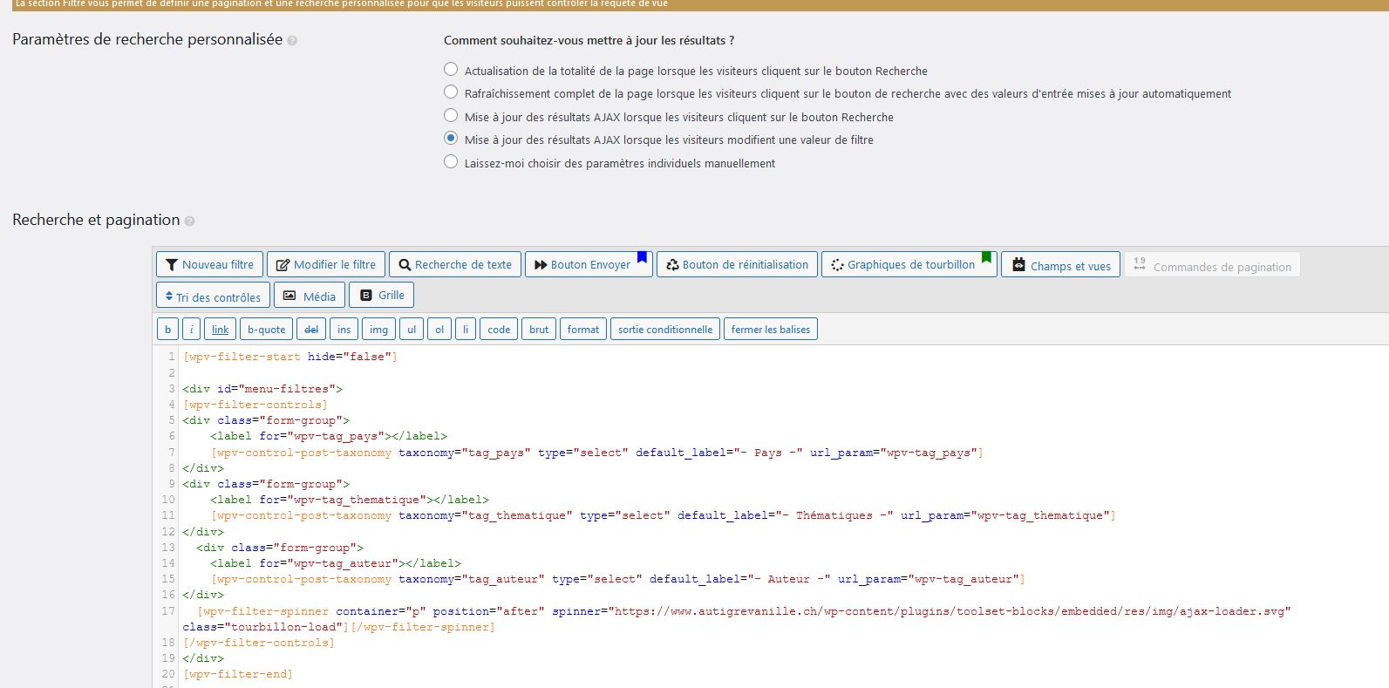Click the ol quicktag button
This screenshot has width=1389, height=688.
439,329
